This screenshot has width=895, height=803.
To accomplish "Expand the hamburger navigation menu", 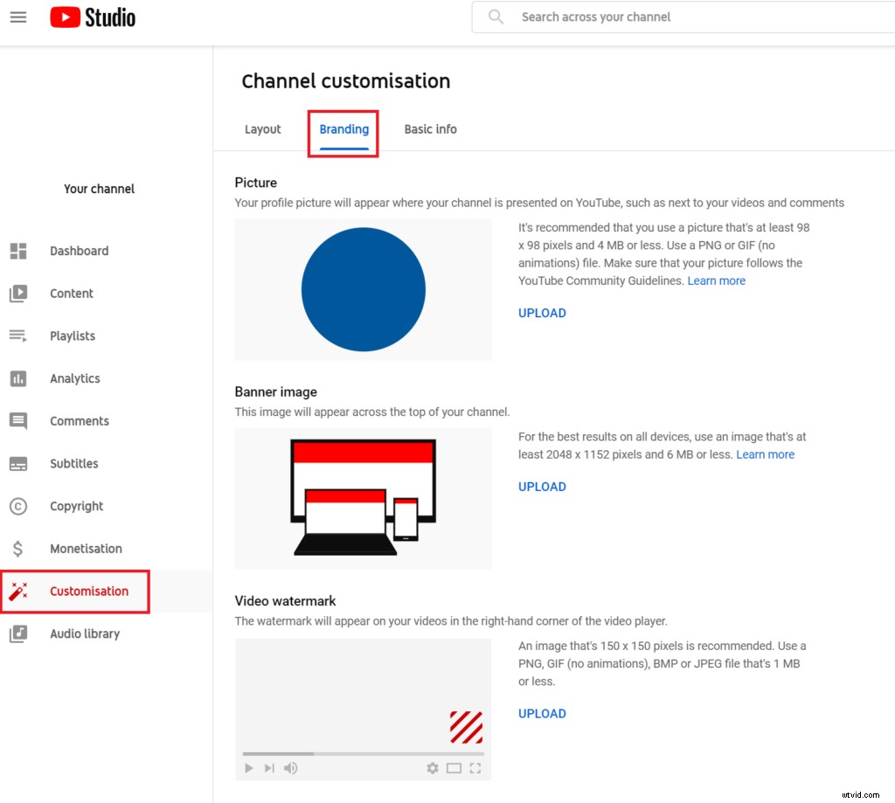I will point(18,17).
